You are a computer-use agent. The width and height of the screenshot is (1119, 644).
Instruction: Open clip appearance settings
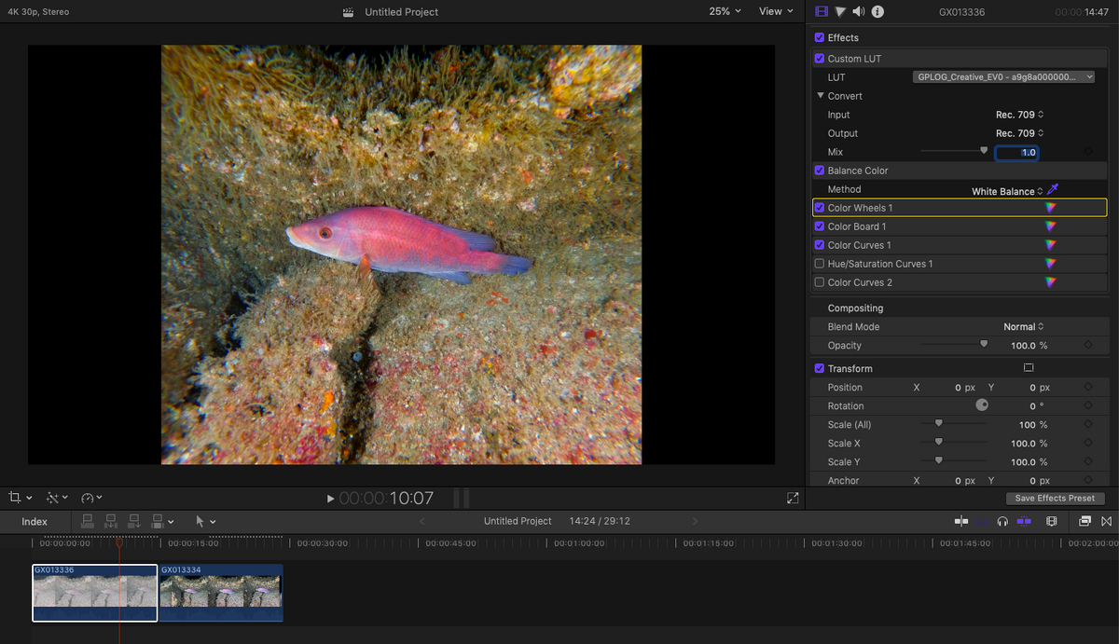(1052, 521)
